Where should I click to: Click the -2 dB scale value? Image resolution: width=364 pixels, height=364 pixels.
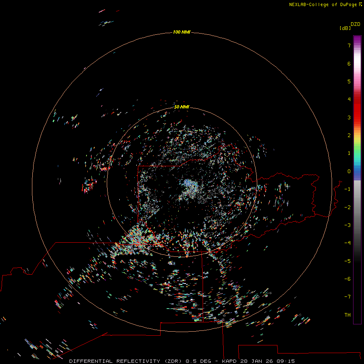(x=347, y=207)
